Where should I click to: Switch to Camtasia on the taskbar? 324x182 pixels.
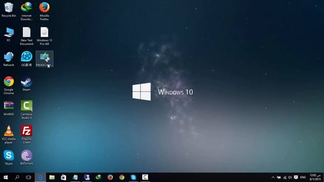(145, 177)
